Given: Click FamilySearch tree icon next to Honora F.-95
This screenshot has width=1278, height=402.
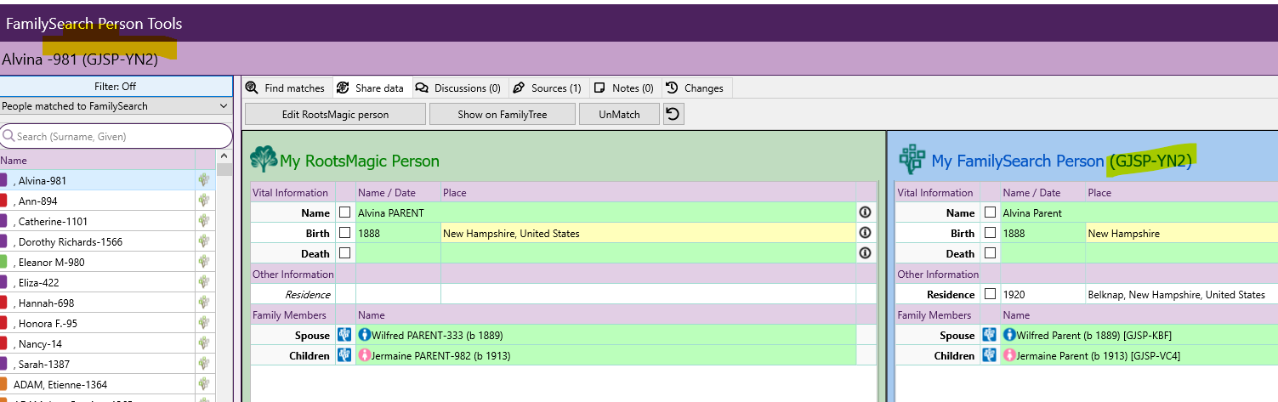Looking at the screenshot, I should (204, 323).
